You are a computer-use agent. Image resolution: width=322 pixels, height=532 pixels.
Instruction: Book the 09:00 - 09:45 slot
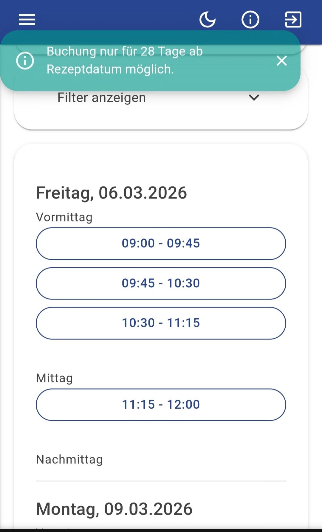tap(161, 243)
